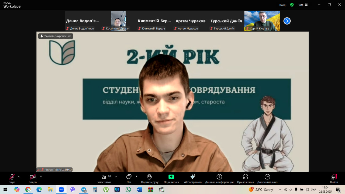Open the Участники participants panel
345x194 pixels.
(x=104, y=178)
